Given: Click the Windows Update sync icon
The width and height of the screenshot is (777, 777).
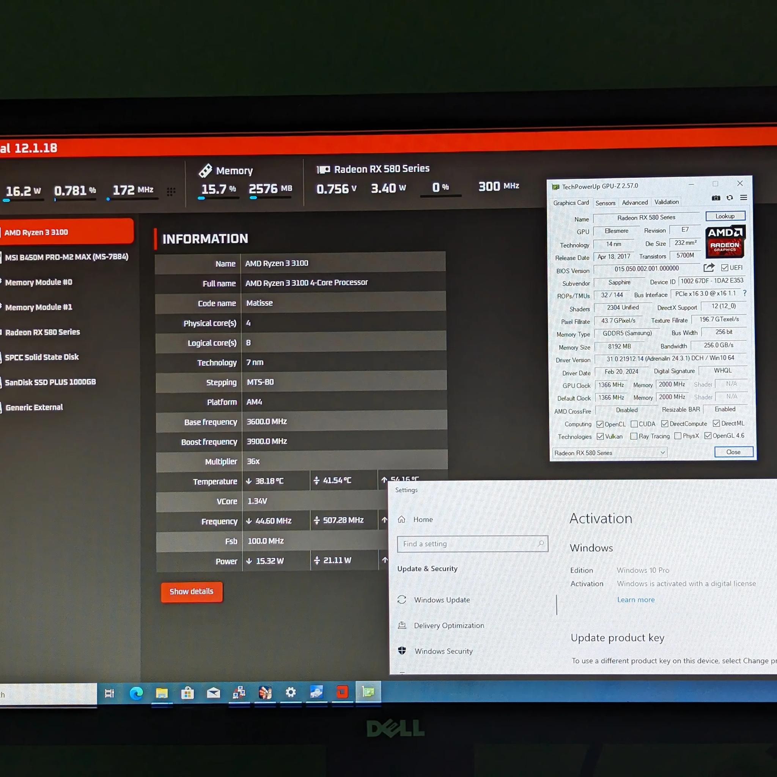Looking at the screenshot, I should [402, 600].
